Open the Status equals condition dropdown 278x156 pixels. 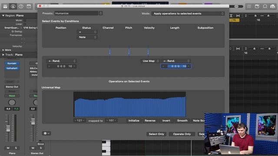87,32
